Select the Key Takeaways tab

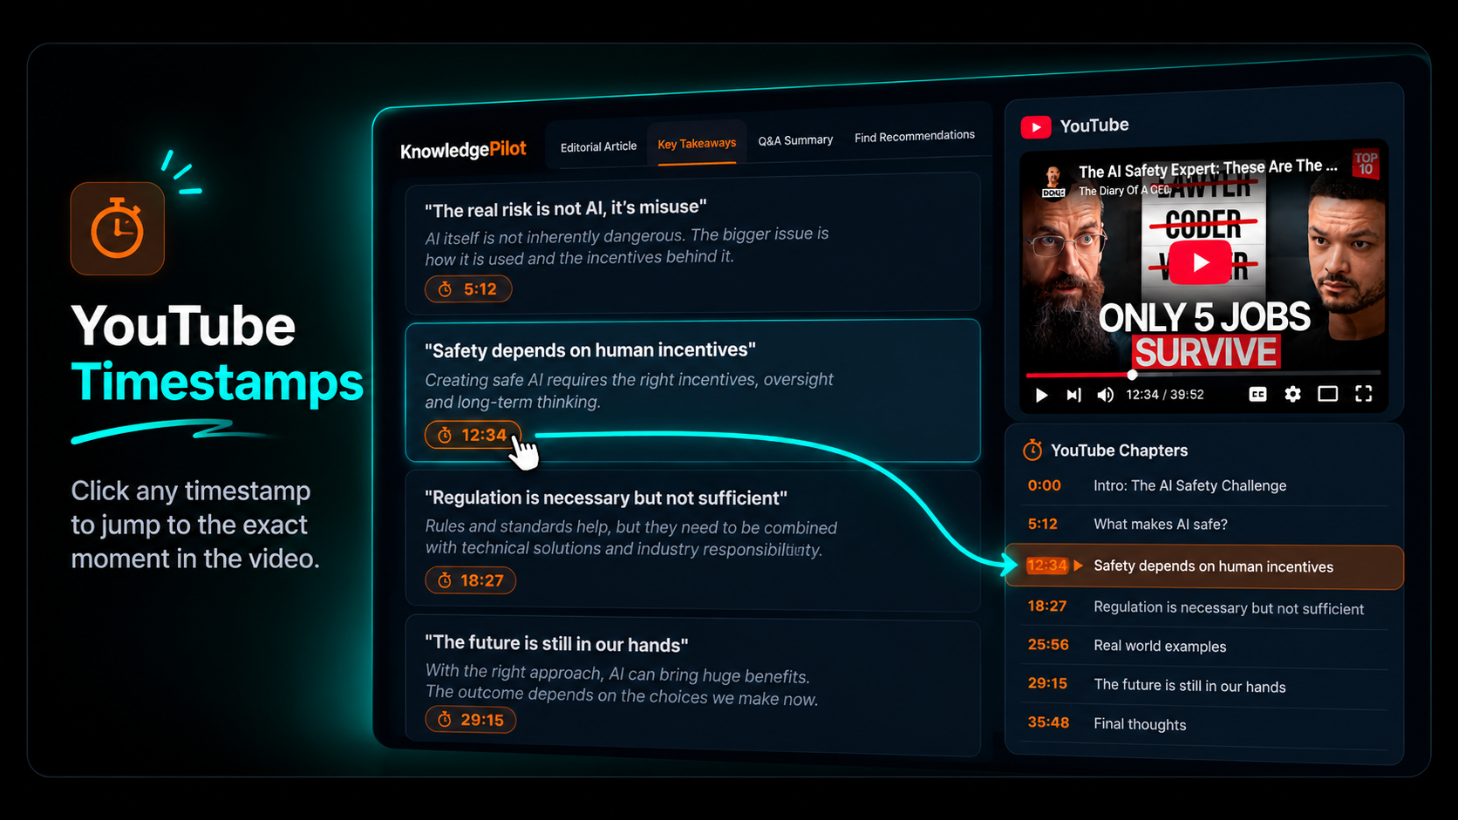click(x=697, y=144)
